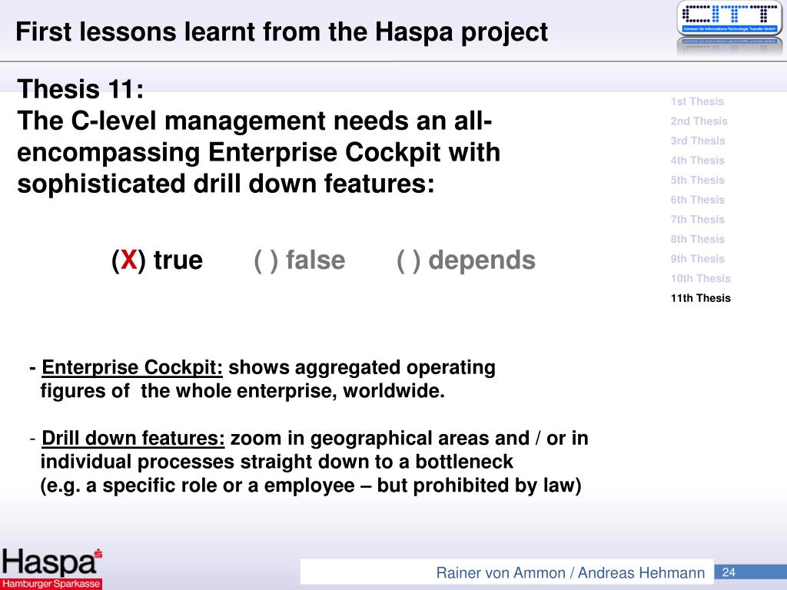
Task: Go to 5th Thesis in the sidebar
Action: [697, 180]
